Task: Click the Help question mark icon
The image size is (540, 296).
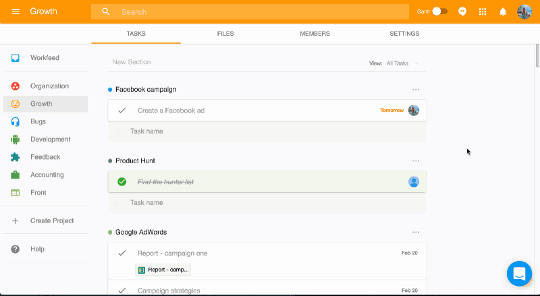Action: tap(15, 249)
